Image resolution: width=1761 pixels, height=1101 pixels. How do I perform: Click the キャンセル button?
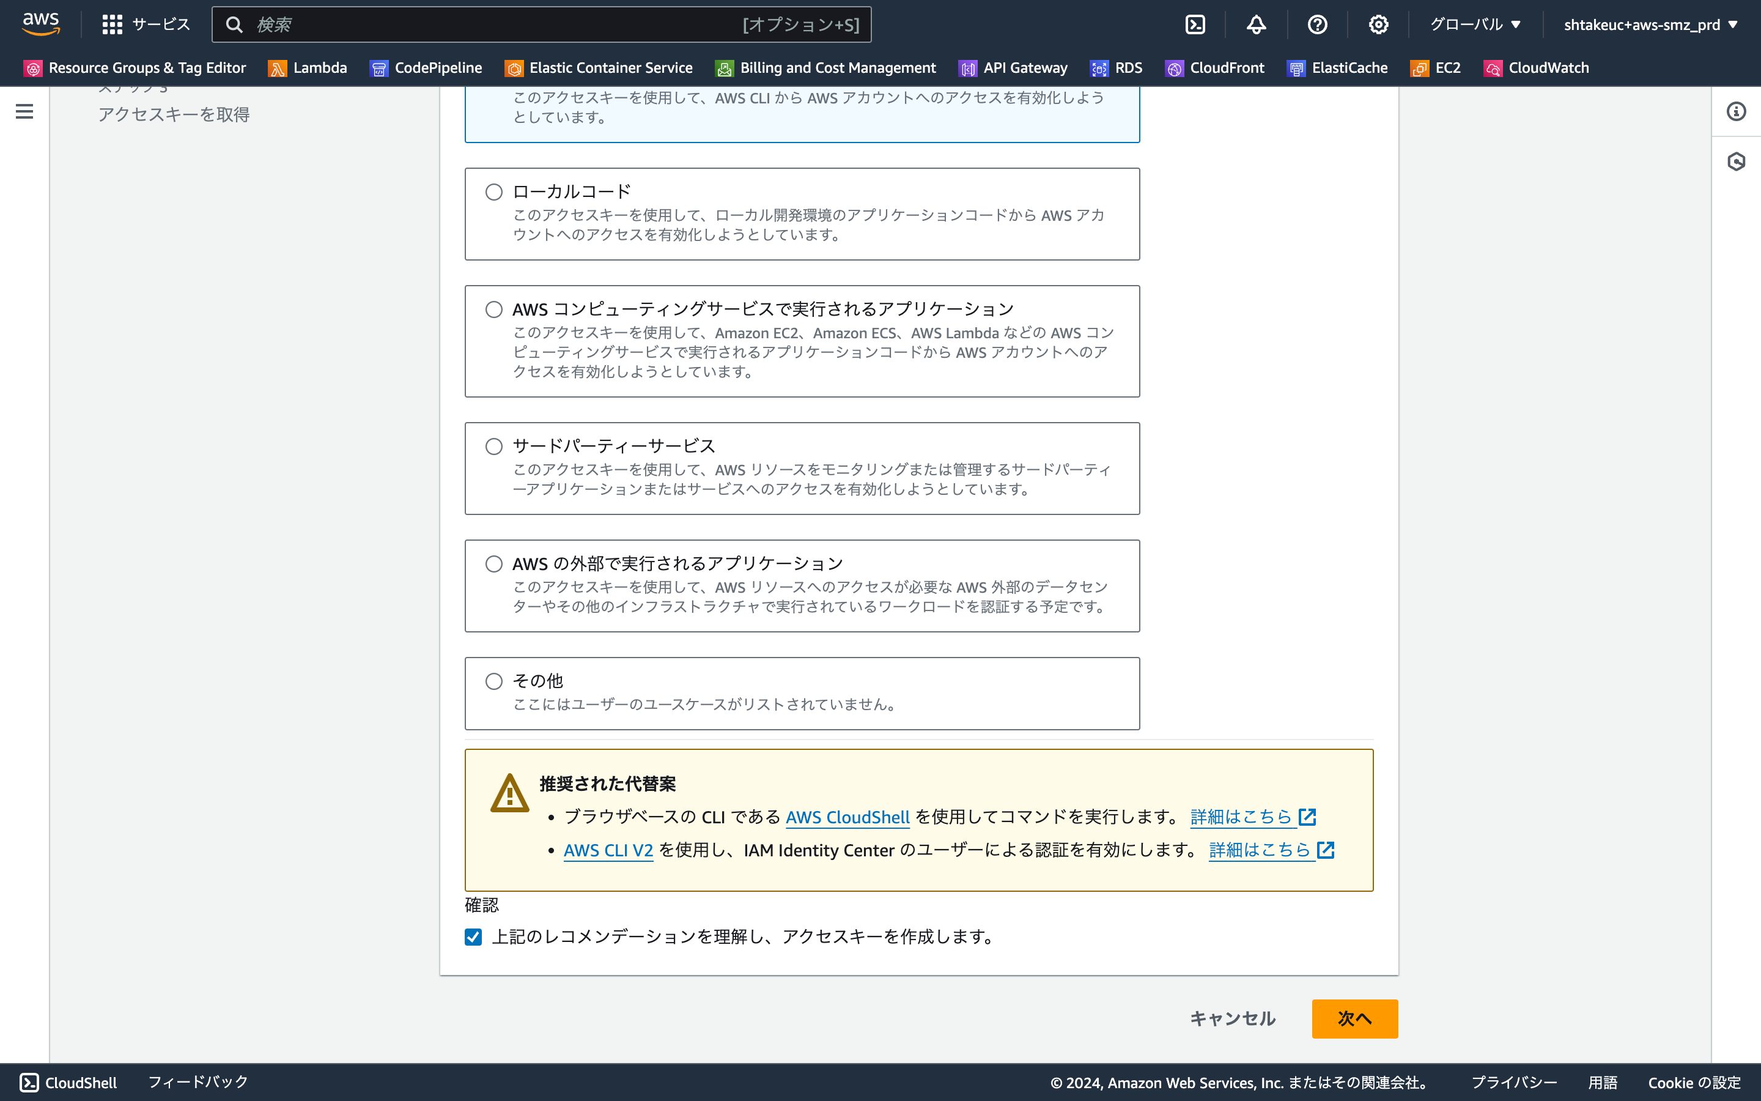click(1233, 1018)
